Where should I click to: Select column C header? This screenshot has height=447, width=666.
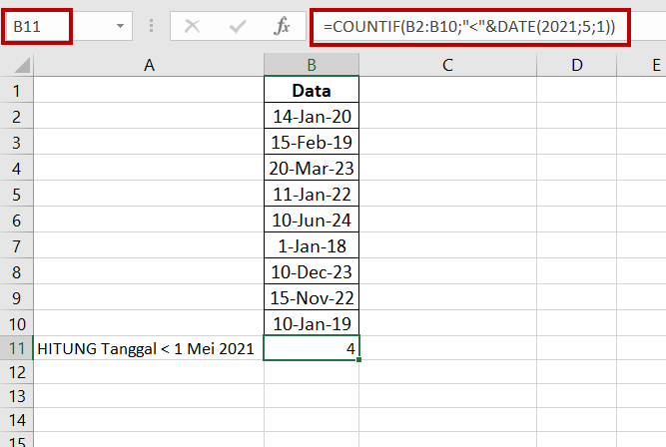point(447,66)
